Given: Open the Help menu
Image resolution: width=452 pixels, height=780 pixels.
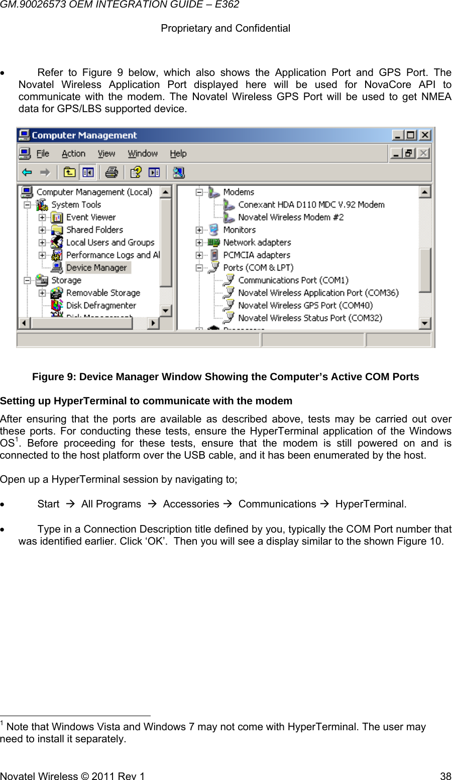Looking at the screenshot, I should (178, 153).
